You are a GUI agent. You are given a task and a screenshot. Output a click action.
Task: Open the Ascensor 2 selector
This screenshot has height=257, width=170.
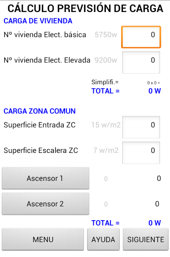(x=45, y=204)
